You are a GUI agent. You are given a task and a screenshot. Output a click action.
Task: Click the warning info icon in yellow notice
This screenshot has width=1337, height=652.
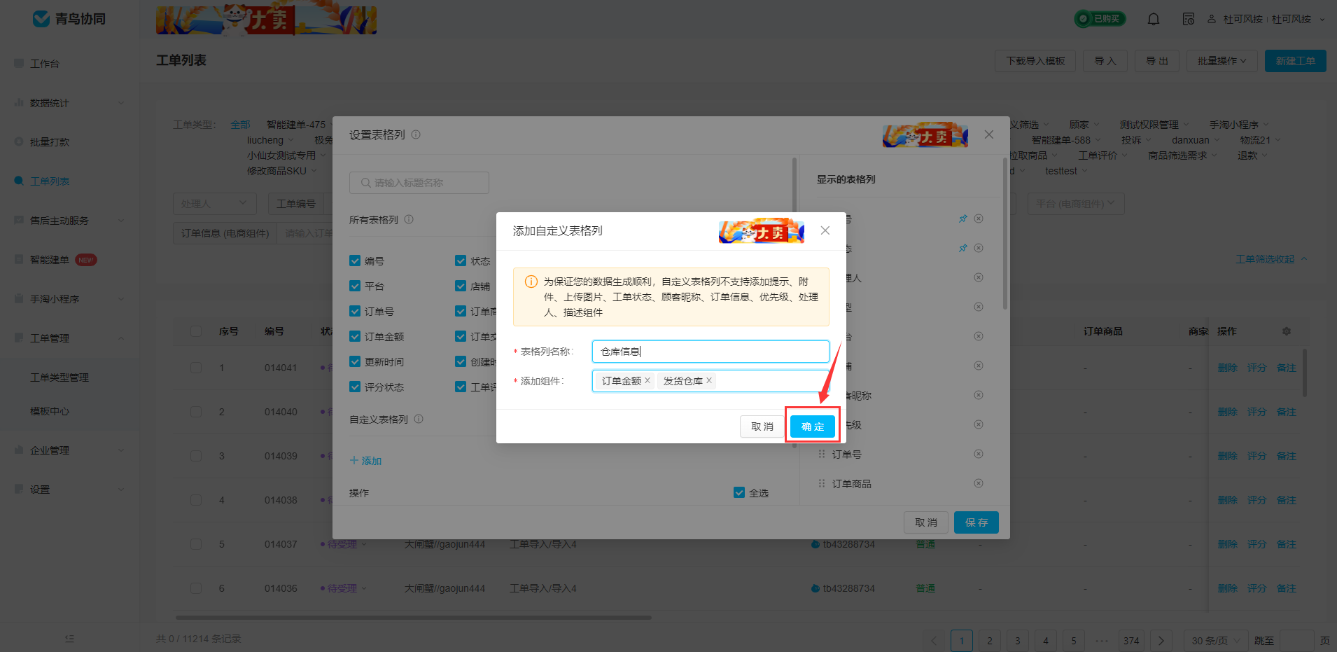click(531, 282)
